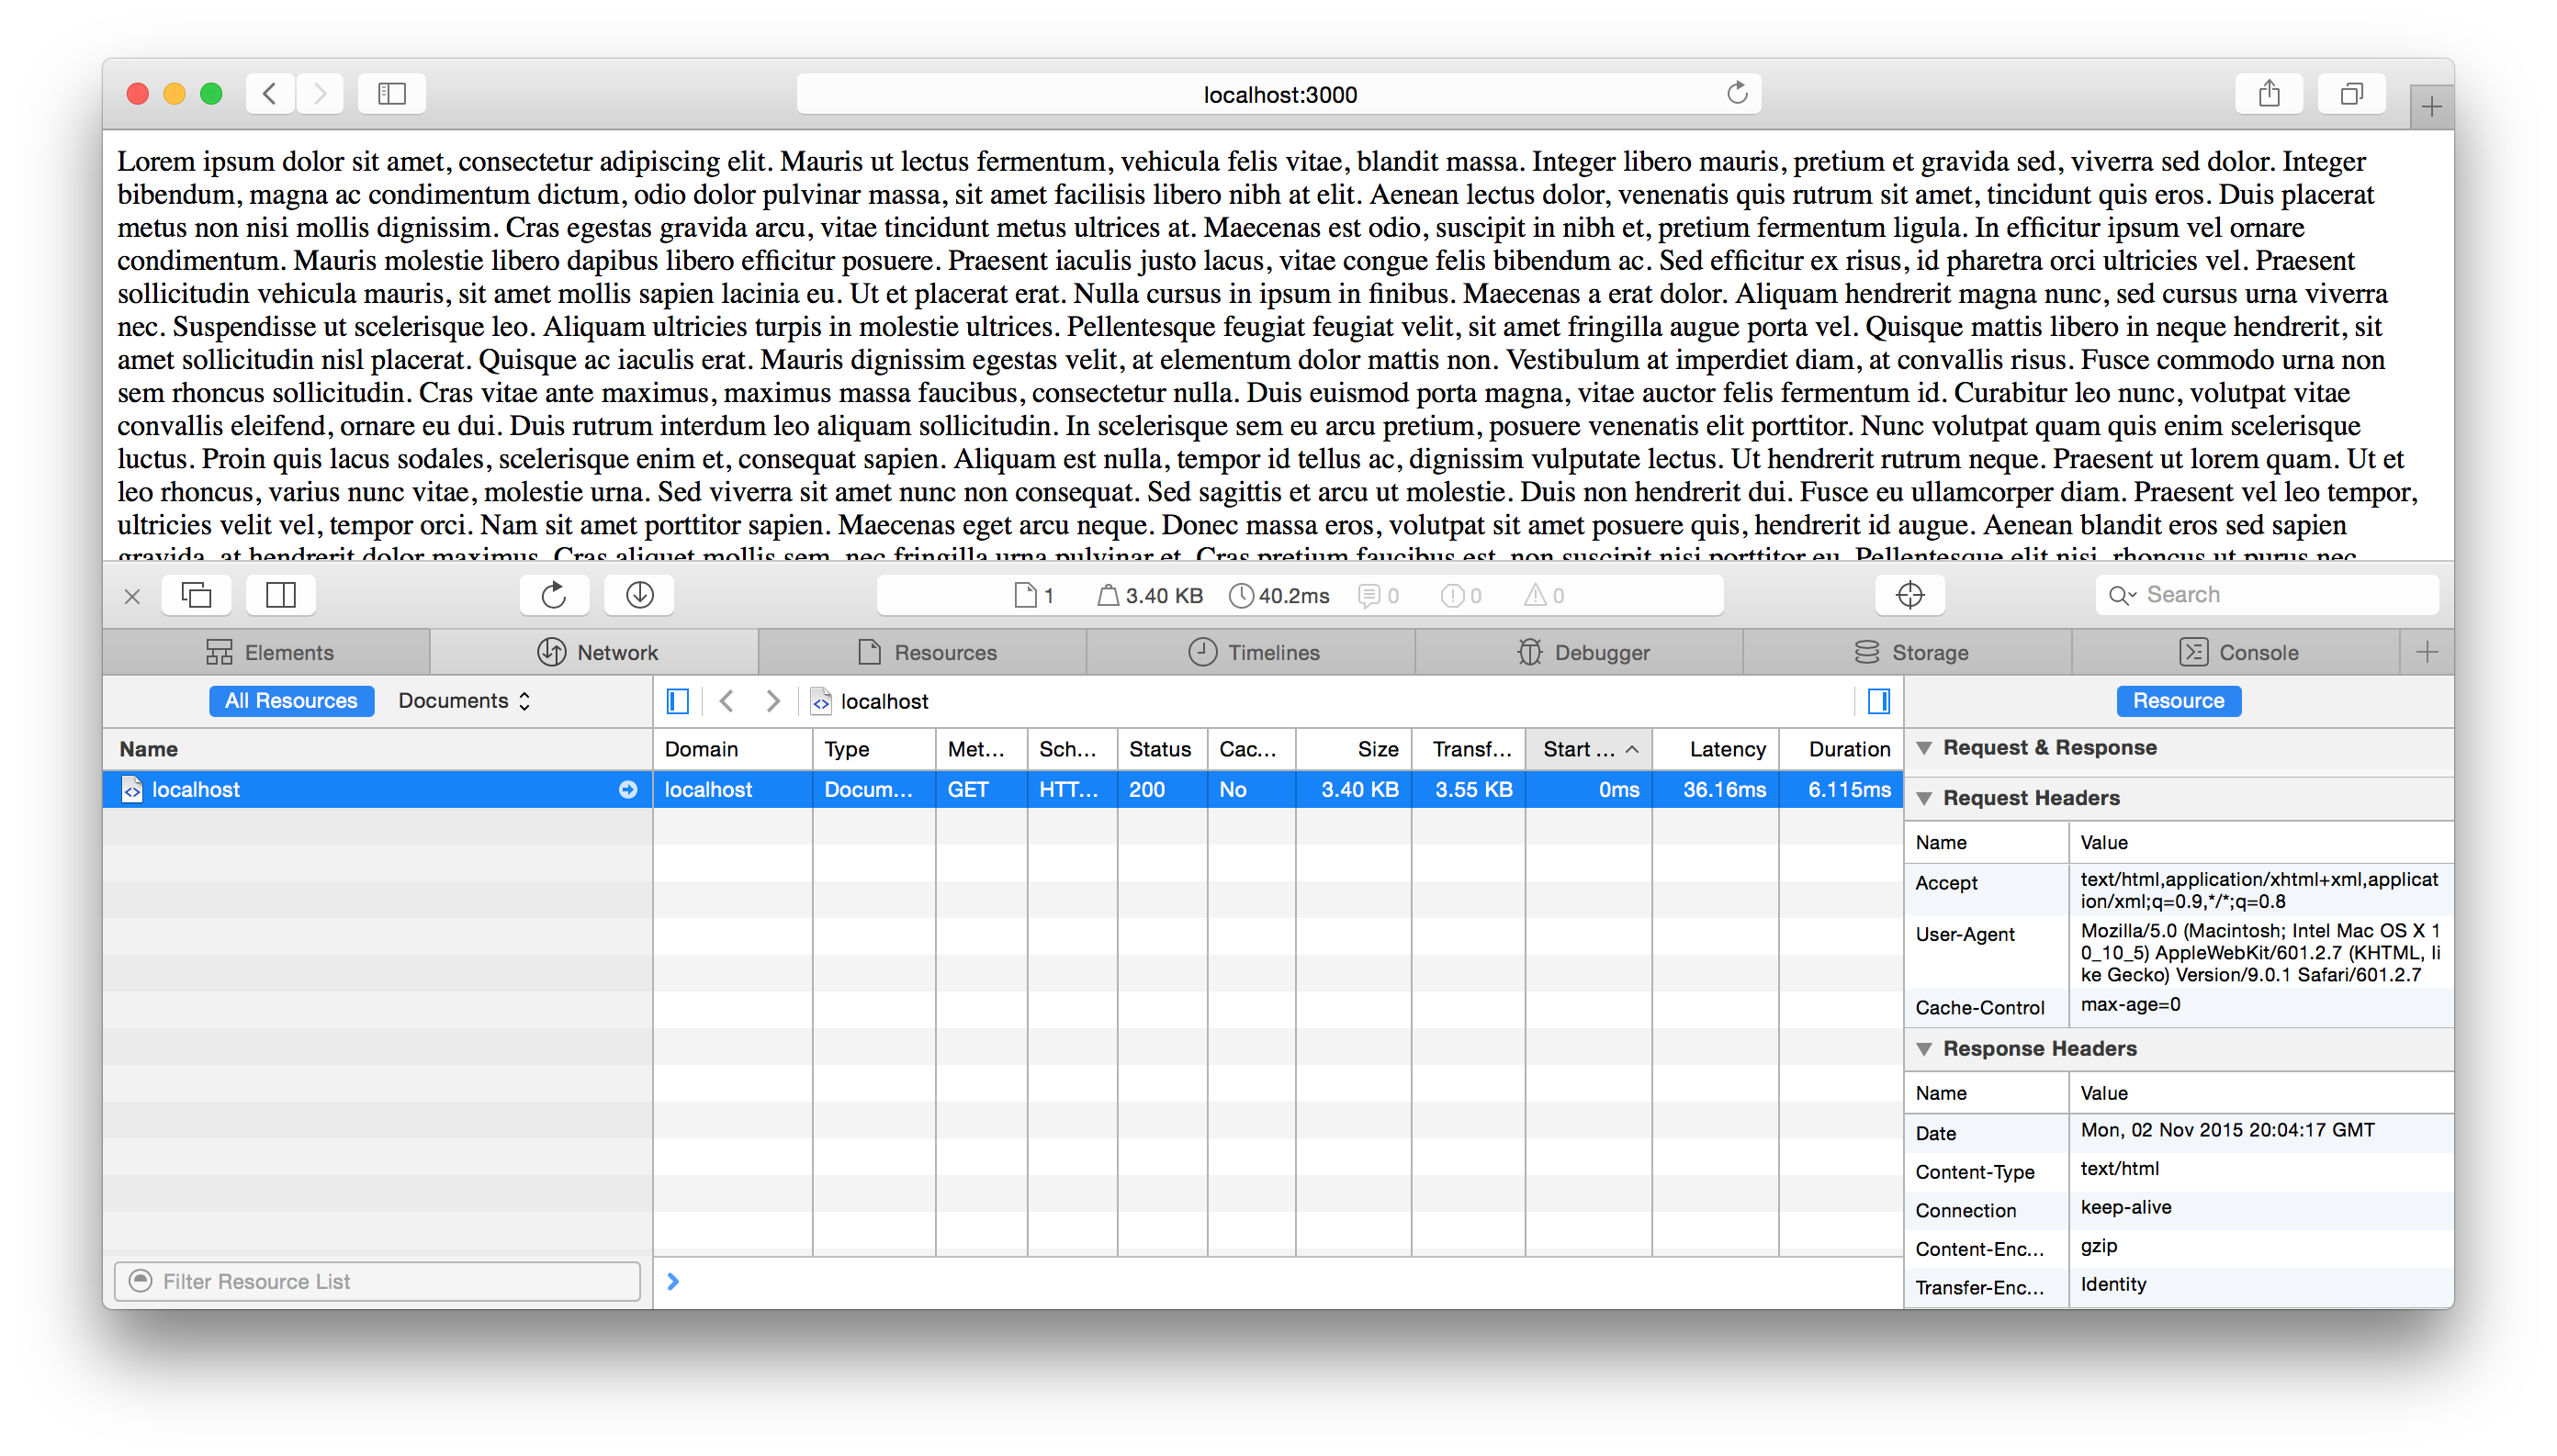Image resolution: width=2557 pixels, height=1456 pixels.
Task: Open the Debugger tab
Action: pyautogui.click(x=1581, y=653)
